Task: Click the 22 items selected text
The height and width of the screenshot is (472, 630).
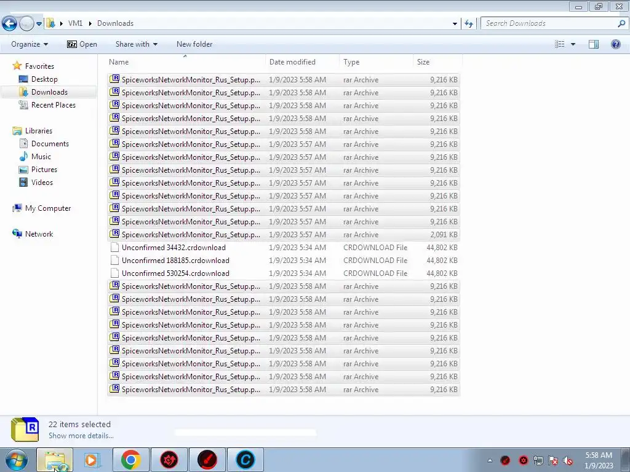Action: tap(79, 424)
